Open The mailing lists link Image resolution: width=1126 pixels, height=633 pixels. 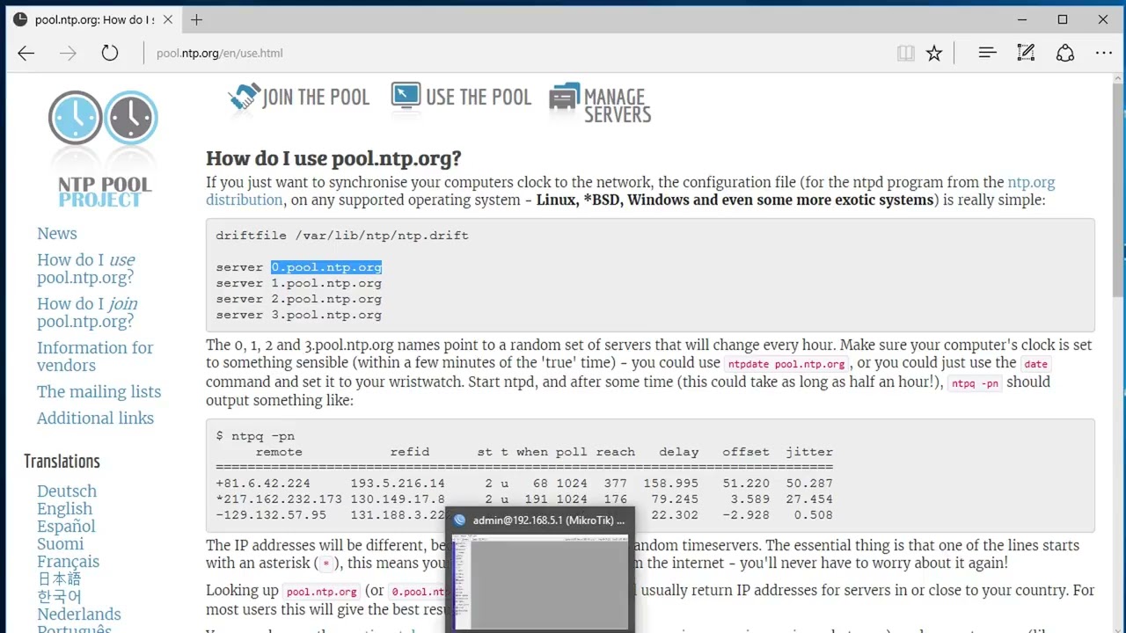(x=99, y=392)
